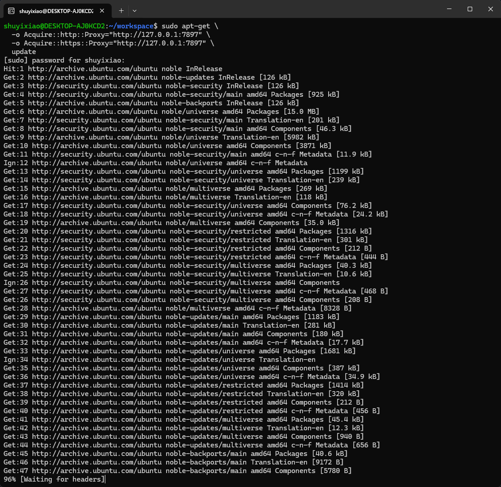Click the terminal icon in the tab
The image size is (501, 487).
pyautogui.click(x=11, y=11)
